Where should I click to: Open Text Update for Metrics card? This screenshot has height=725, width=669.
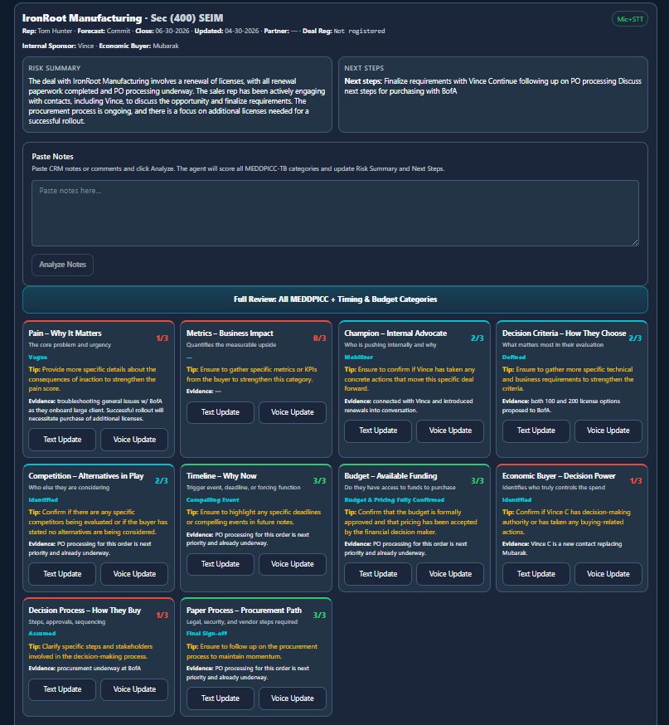tap(220, 412)
